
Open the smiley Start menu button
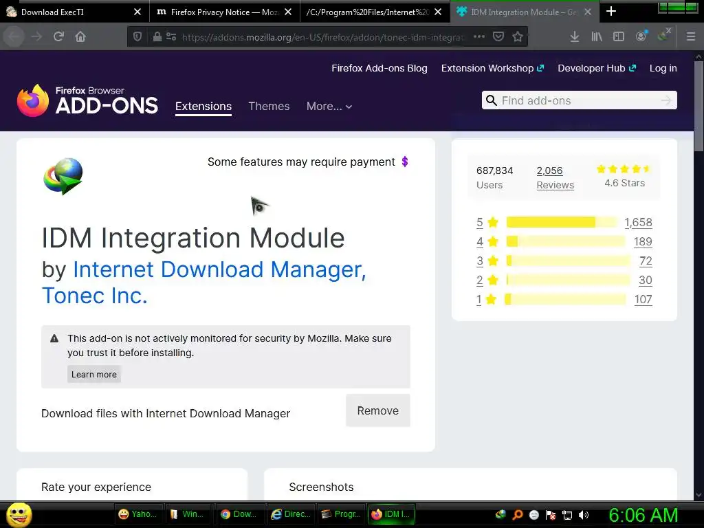(19, 514)
